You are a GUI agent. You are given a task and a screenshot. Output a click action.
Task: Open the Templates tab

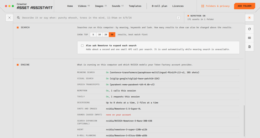point(135,6)
